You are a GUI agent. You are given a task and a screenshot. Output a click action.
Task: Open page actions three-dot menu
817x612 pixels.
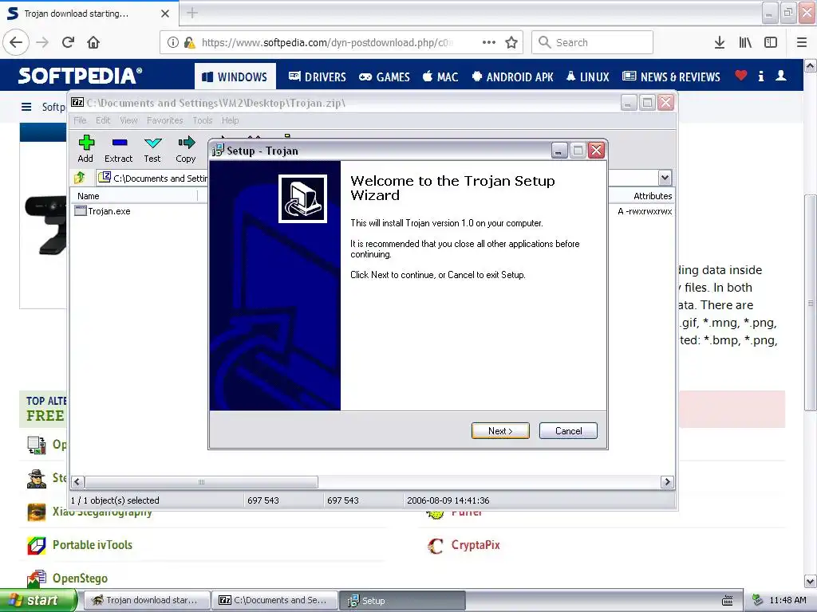click(489, 42)
